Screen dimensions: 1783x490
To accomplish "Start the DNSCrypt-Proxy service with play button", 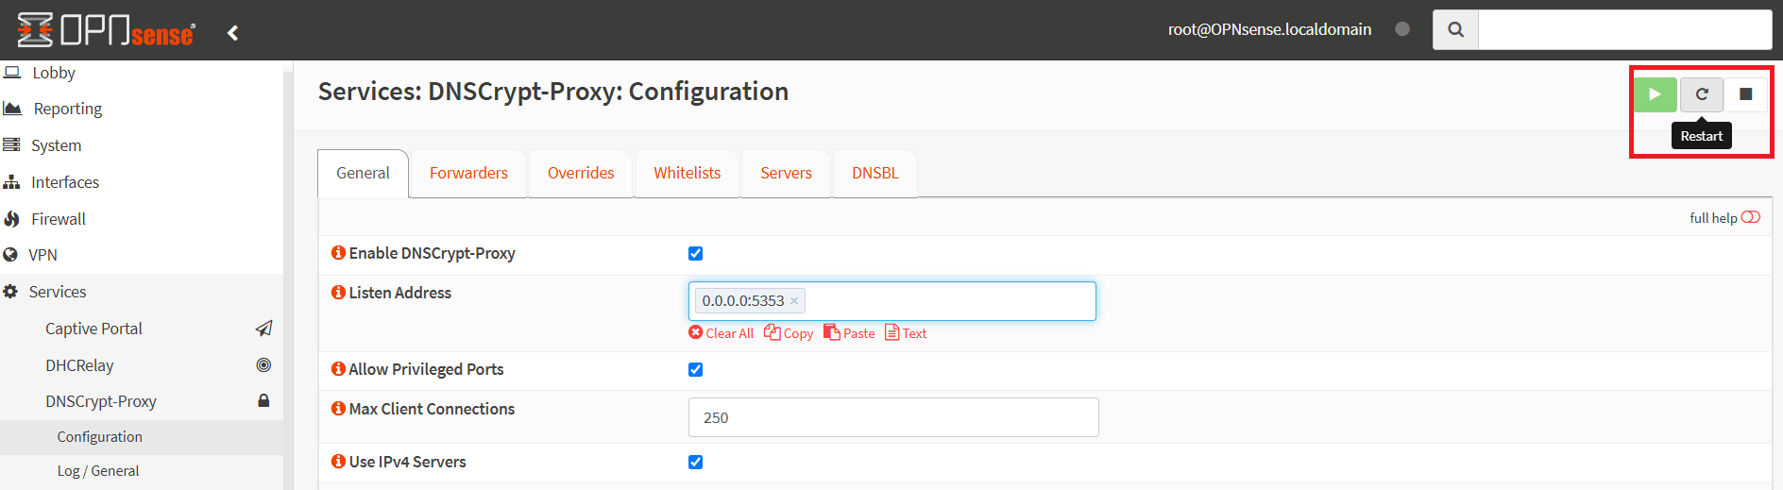I will tap(1655, 94).
